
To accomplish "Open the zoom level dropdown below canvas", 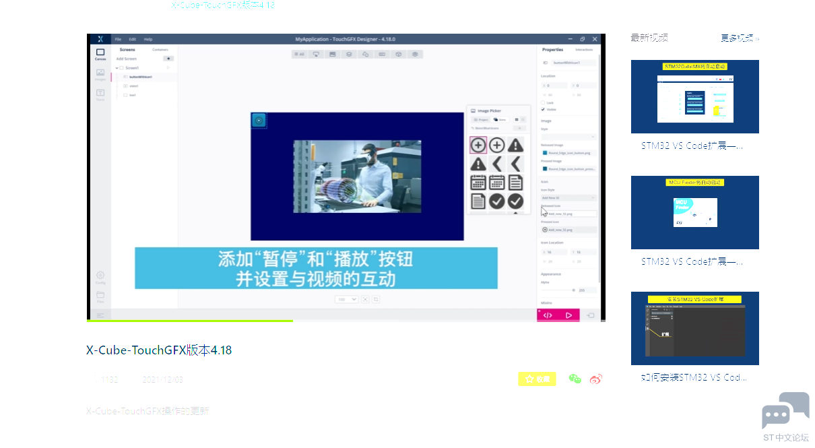I will click(x=347, y=299).
